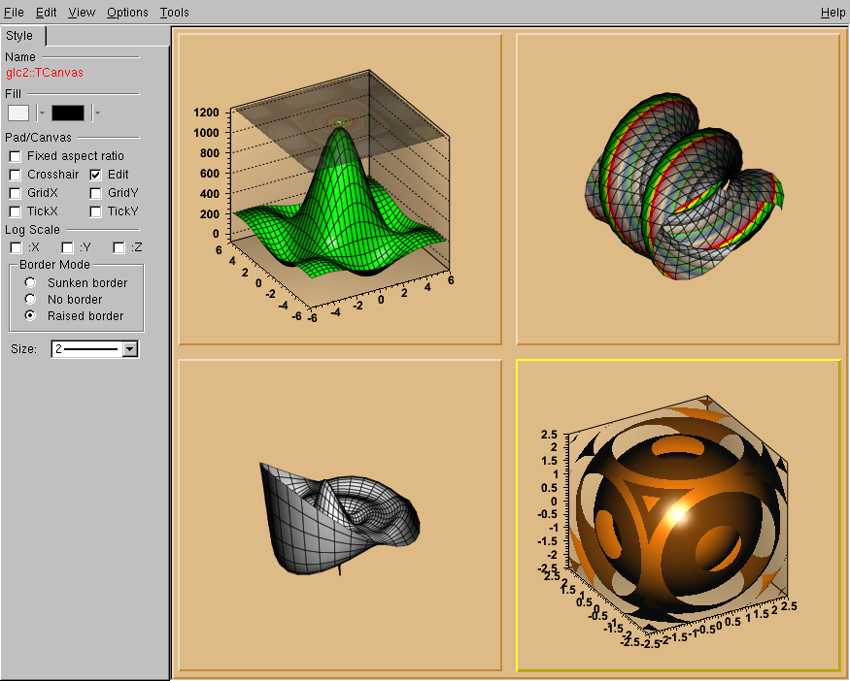Click the striped torus-like surface plot pad
Screen dimensions: 850x681
tap(677, 189)
